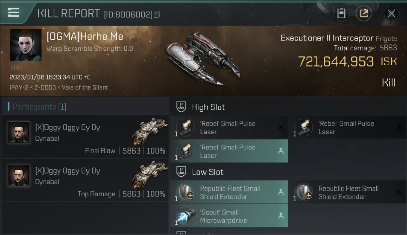
Task: Copy the kill report ID
Action: tap(157, 14)
